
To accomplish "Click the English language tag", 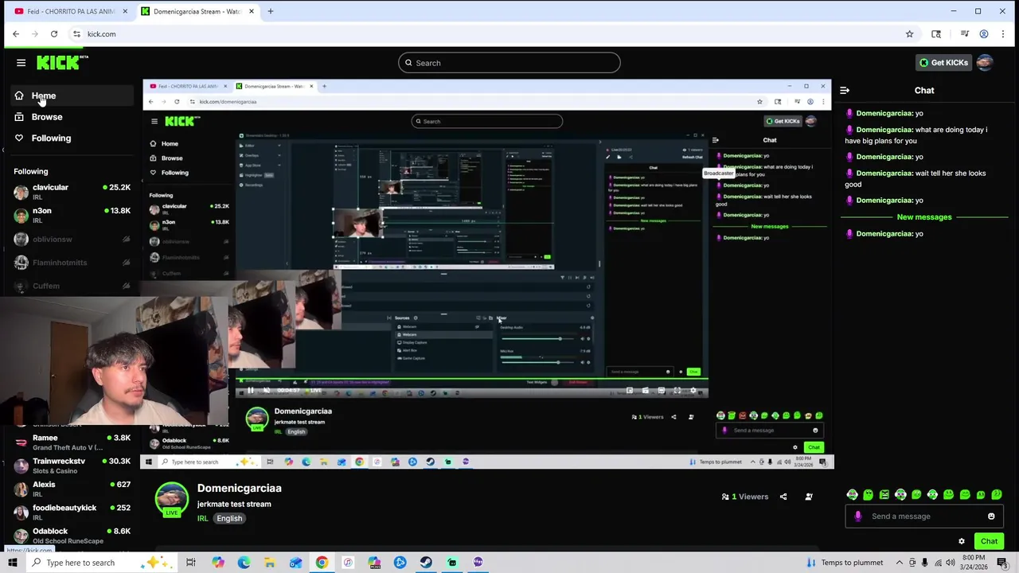I will click(x=229, y=519).
